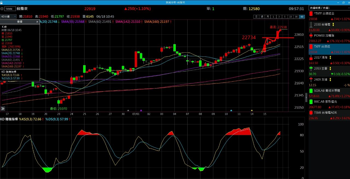Select the monthly (月) period button
Screen dimensions: 350x179
pos(267,17)
